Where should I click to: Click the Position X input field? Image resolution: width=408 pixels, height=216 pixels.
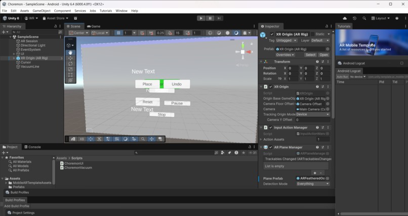pyautogui.click(x=293, y=68)
